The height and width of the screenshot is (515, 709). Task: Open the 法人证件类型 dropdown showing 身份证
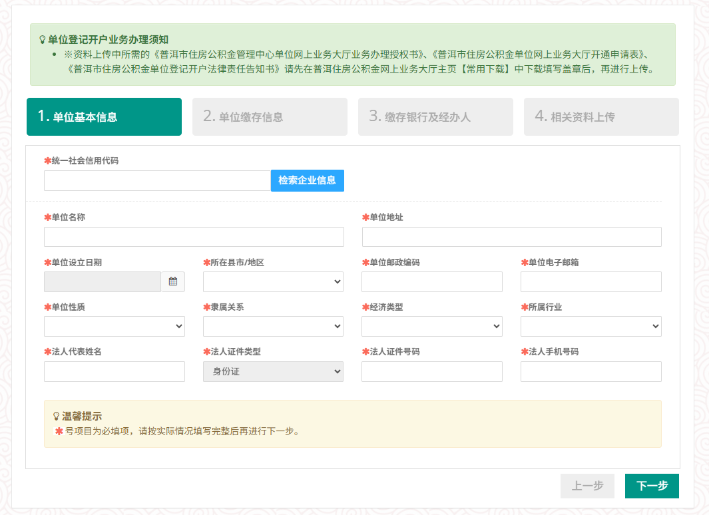pyautogui.click(x=273, y=371)
